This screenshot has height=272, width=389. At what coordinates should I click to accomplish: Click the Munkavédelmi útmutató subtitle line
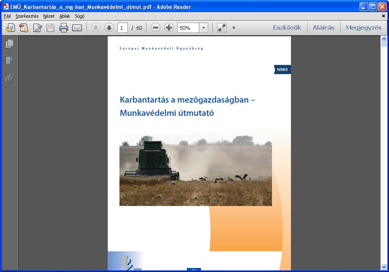click(x=167, y=113)
